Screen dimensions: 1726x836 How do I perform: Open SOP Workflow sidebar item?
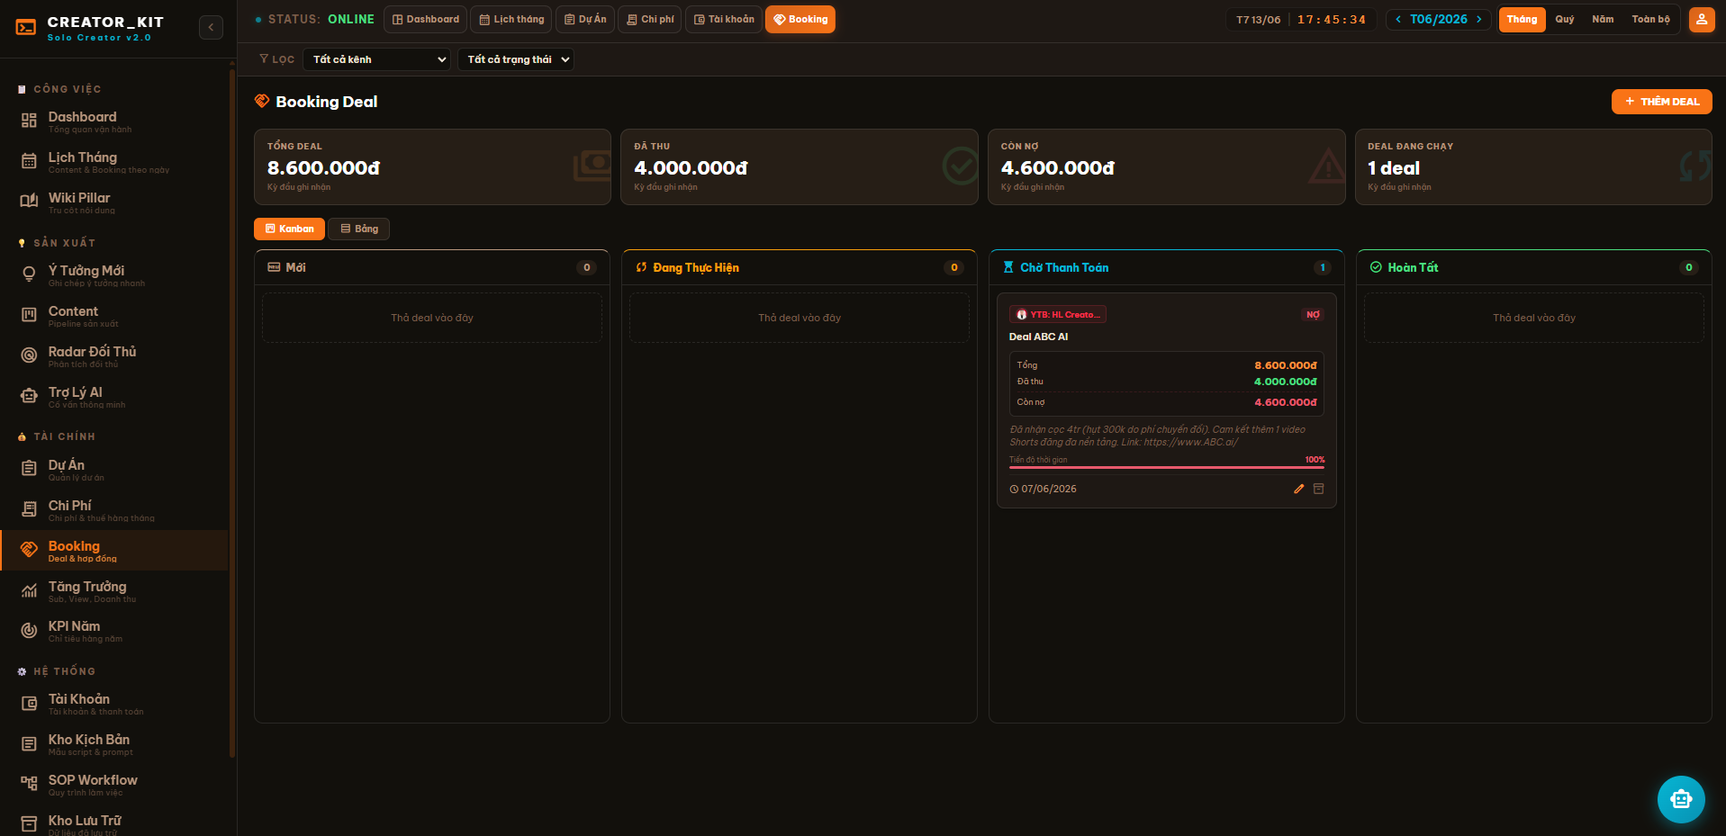coord(114,785)
